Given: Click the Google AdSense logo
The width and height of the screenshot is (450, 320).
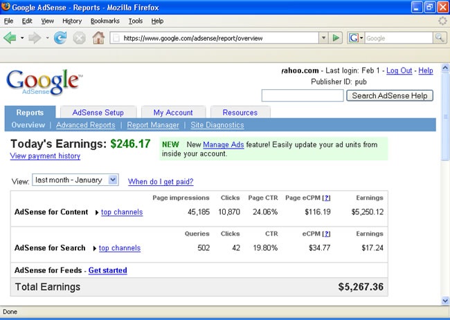Looking at the screenshot, I should tap(44, 82).
